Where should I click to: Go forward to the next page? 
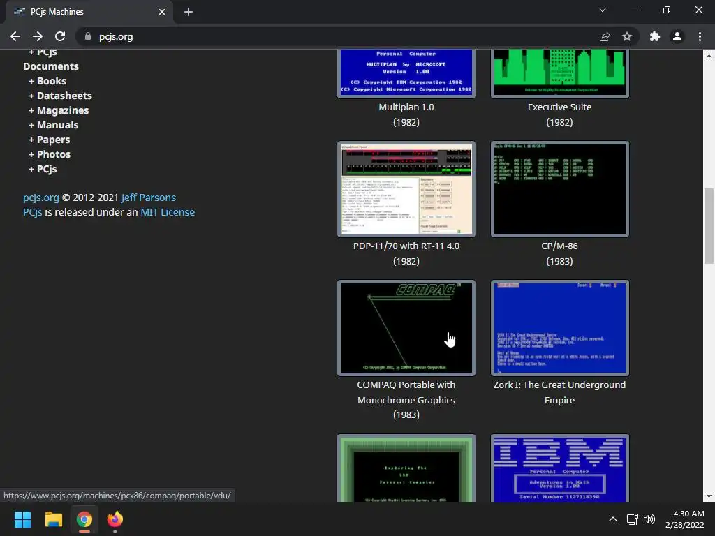pos(38,36)
